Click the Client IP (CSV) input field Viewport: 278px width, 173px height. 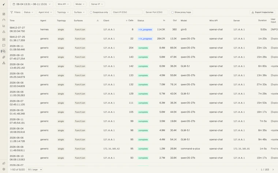coord(127,12)
